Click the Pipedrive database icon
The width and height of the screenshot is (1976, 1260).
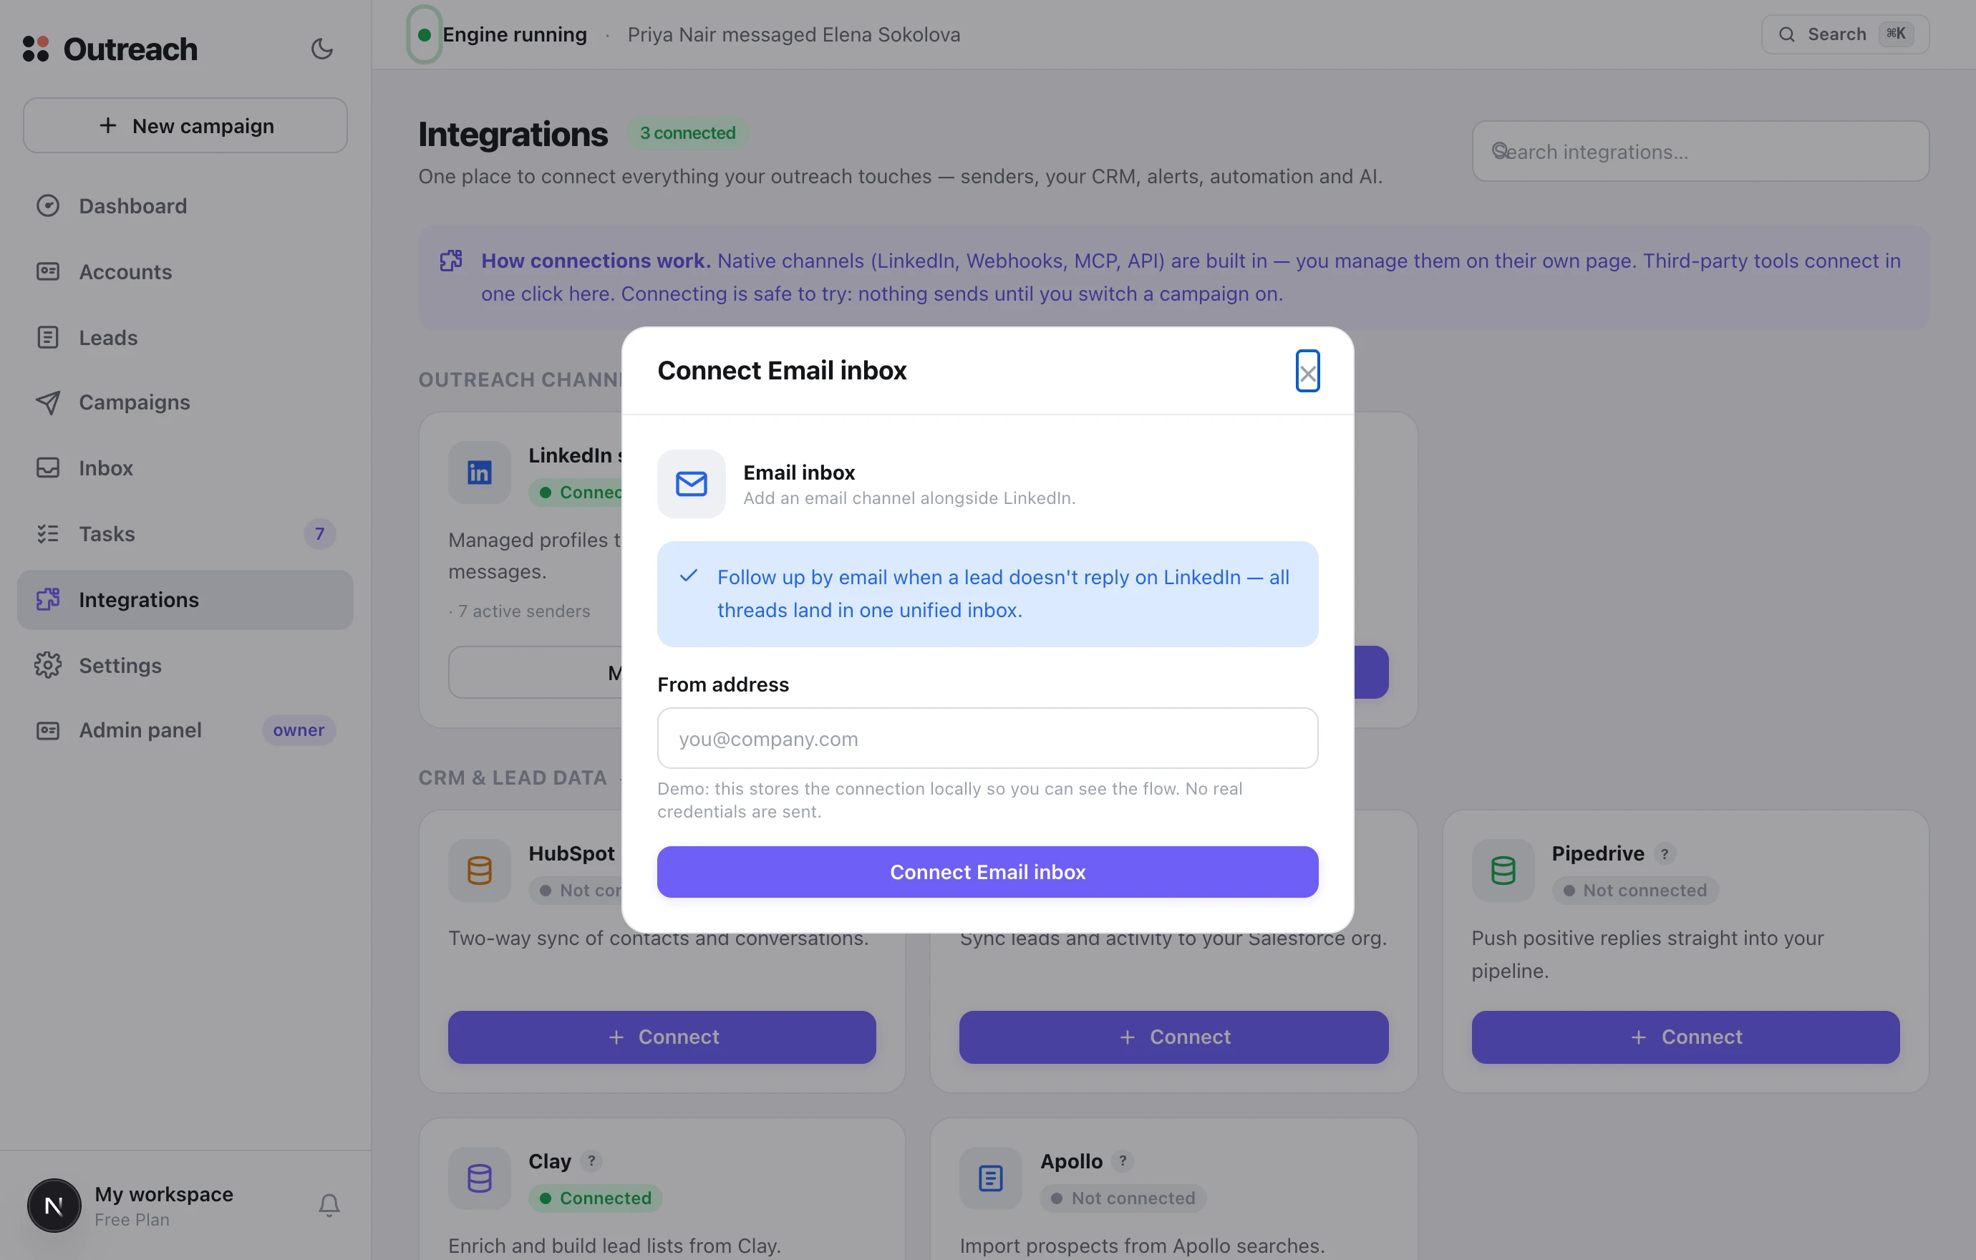tap(1503, 871)
